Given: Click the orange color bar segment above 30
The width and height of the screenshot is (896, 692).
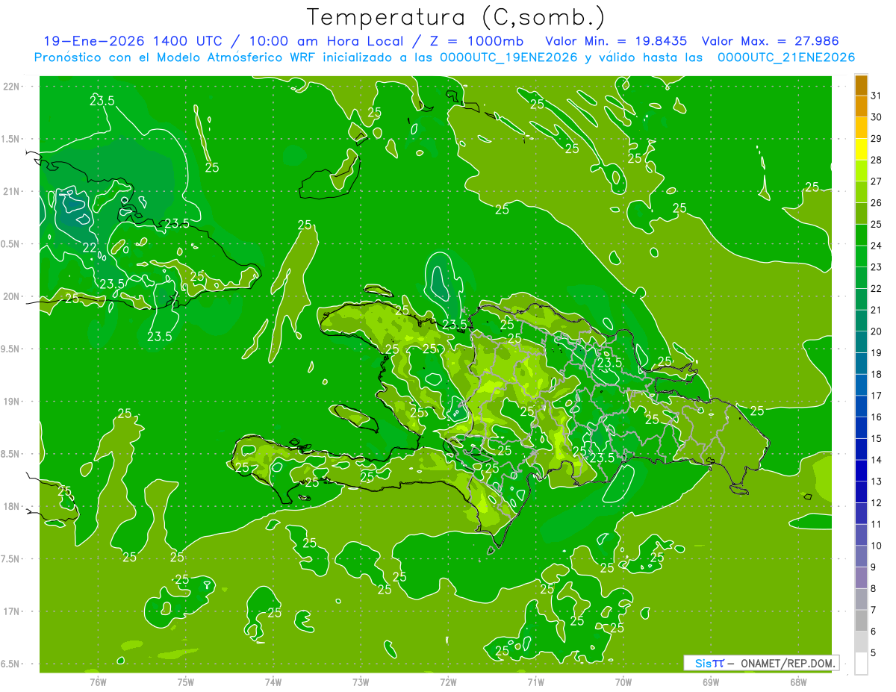Looking at the screenshot, I should point(861,107).
